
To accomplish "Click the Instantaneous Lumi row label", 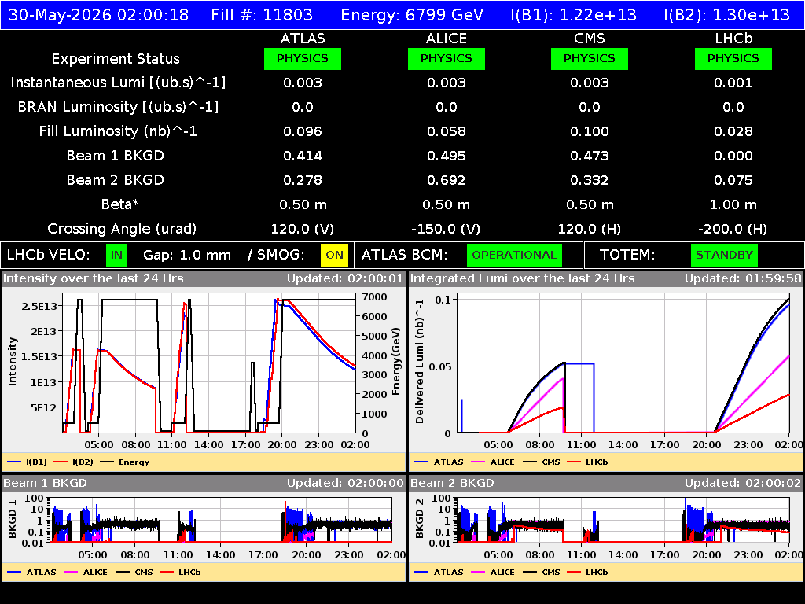I will (118, 83).
